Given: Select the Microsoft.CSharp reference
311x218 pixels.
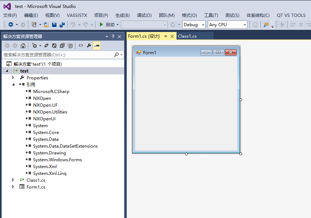Looking at the screenshot, I should coord(51,91).
